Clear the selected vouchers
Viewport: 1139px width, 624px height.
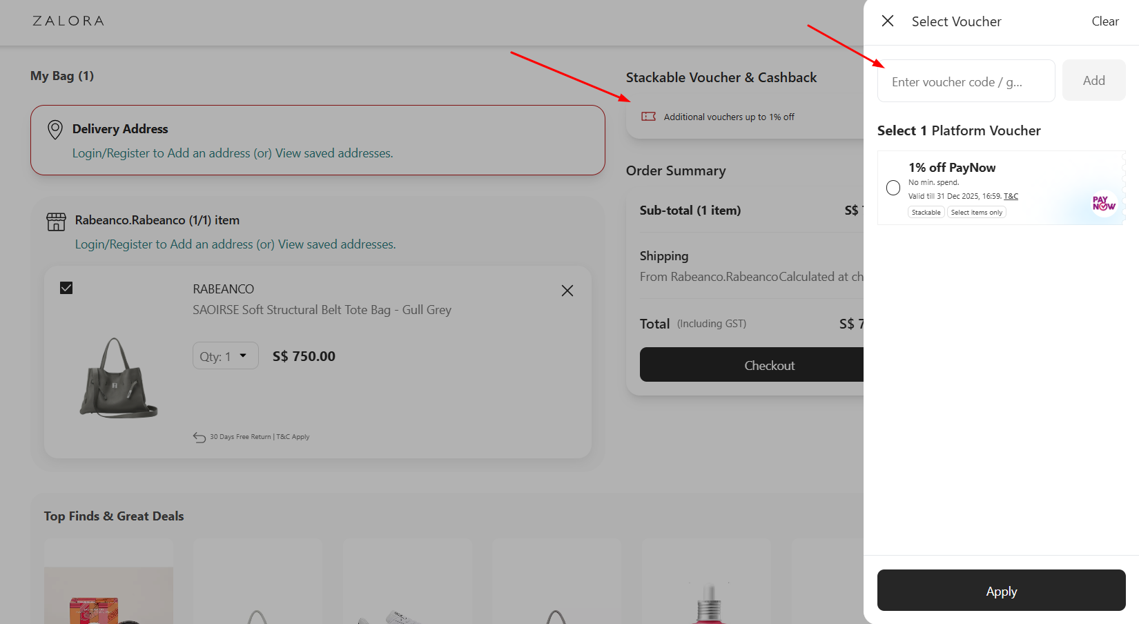click(1105, 21)
